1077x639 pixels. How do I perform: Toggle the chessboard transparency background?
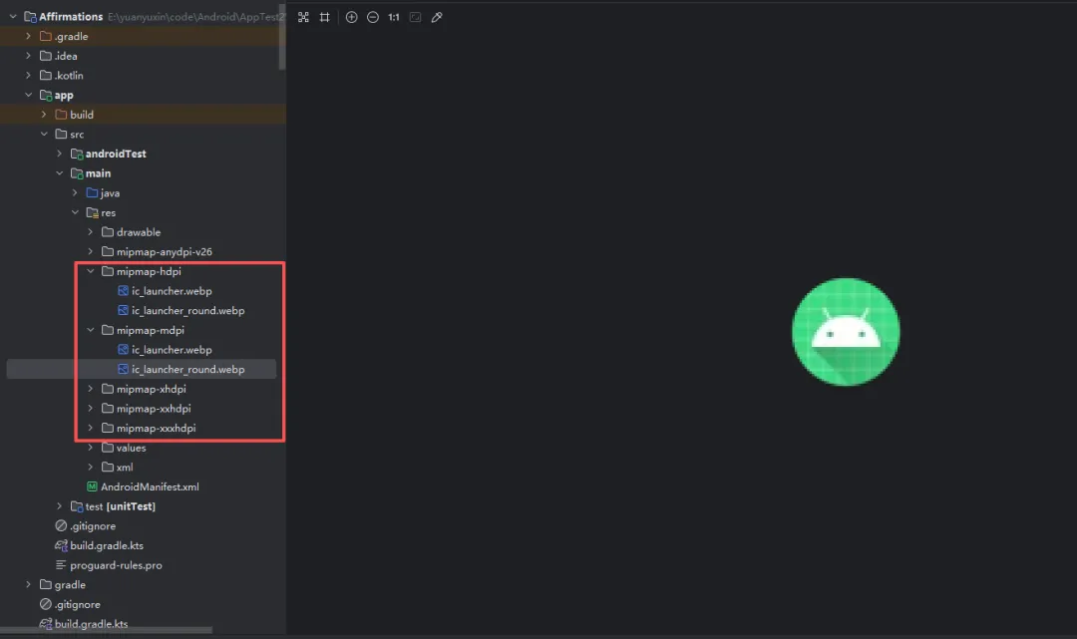click(303, 17)
